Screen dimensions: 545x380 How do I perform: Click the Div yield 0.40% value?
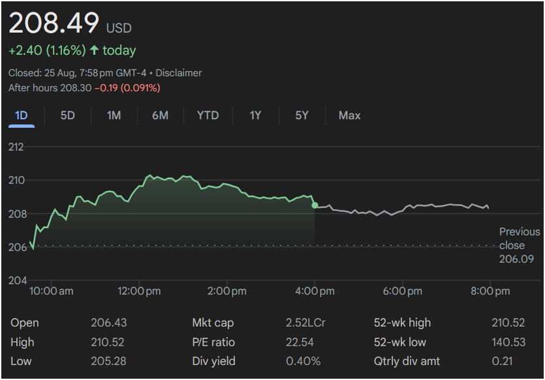pyautogui.click(x=303, y=361)
